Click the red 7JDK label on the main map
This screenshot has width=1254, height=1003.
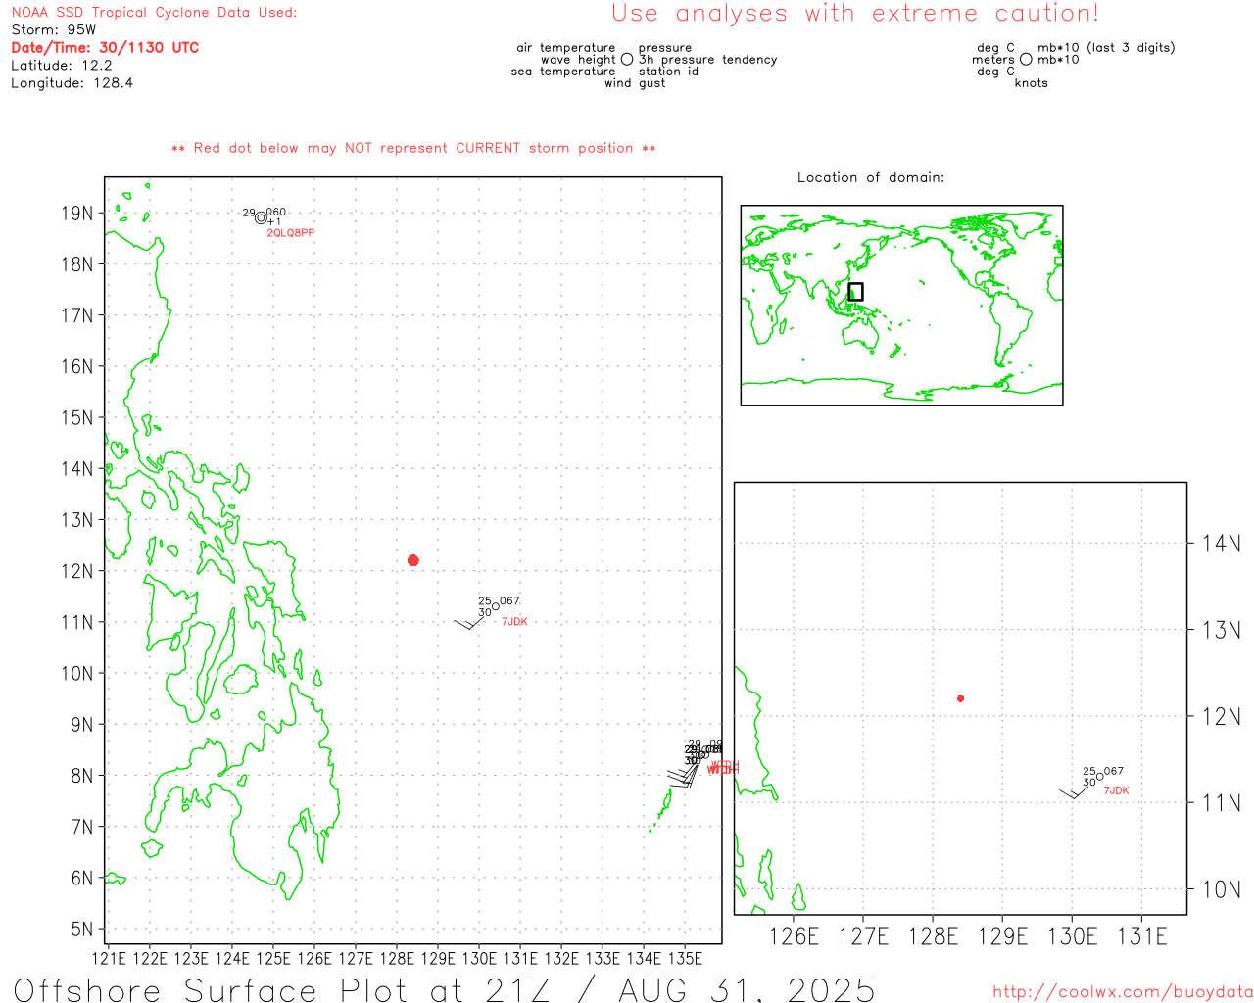click(514, 622)
